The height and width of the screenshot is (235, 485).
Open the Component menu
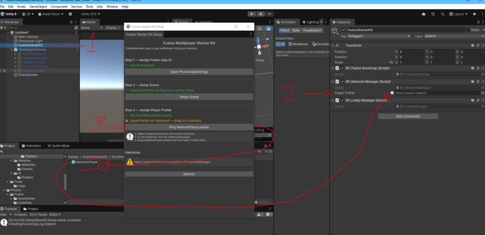[59, 6]
